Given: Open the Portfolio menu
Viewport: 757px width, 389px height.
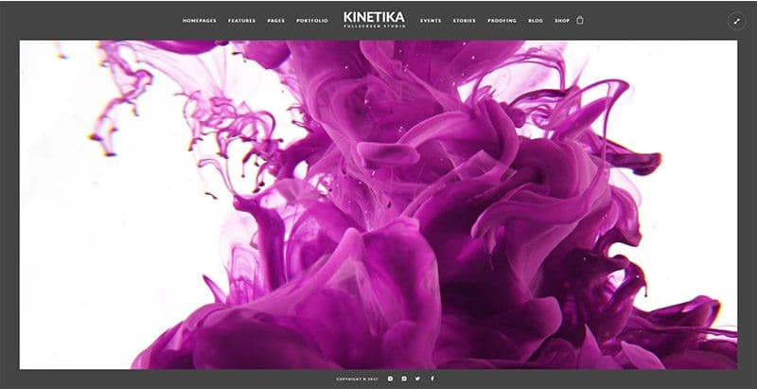Looking at the screenshot, I should (312, 21).
